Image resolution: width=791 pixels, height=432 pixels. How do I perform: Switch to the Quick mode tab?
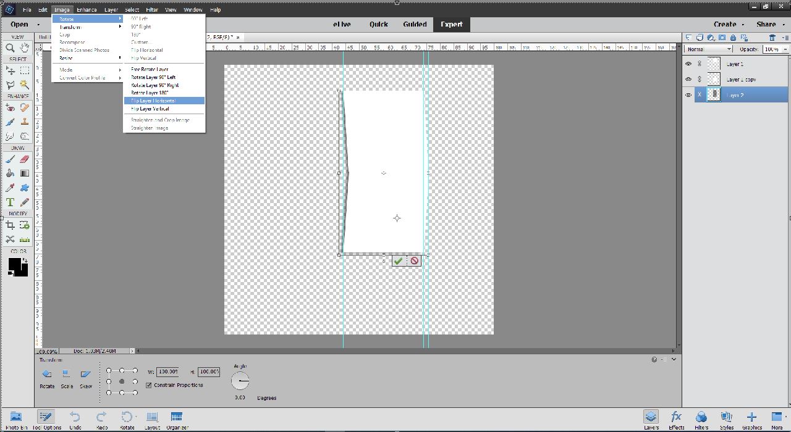[x=379, y=24]
